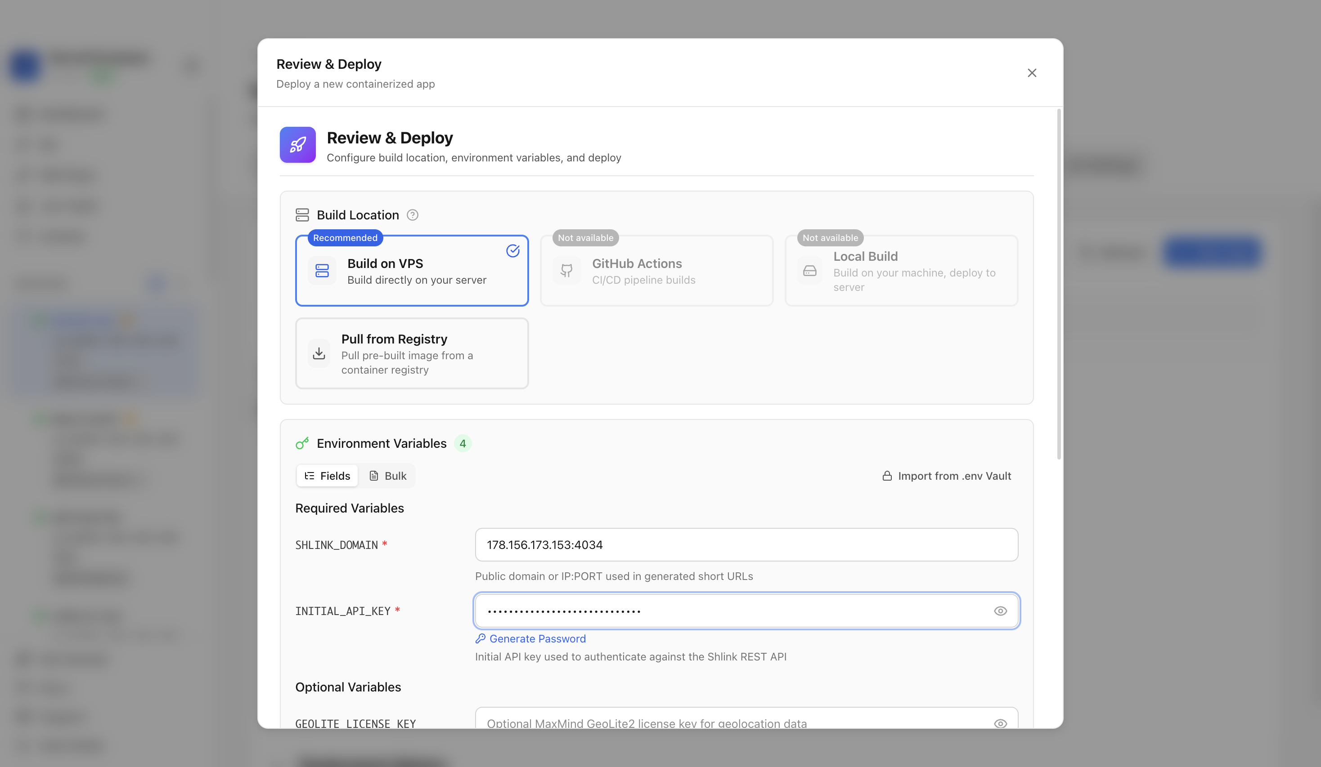Click into the SHLINK_DOMAIN input field
The image size is (1321, 767).
pyautogui.click(x=746, y=544)
